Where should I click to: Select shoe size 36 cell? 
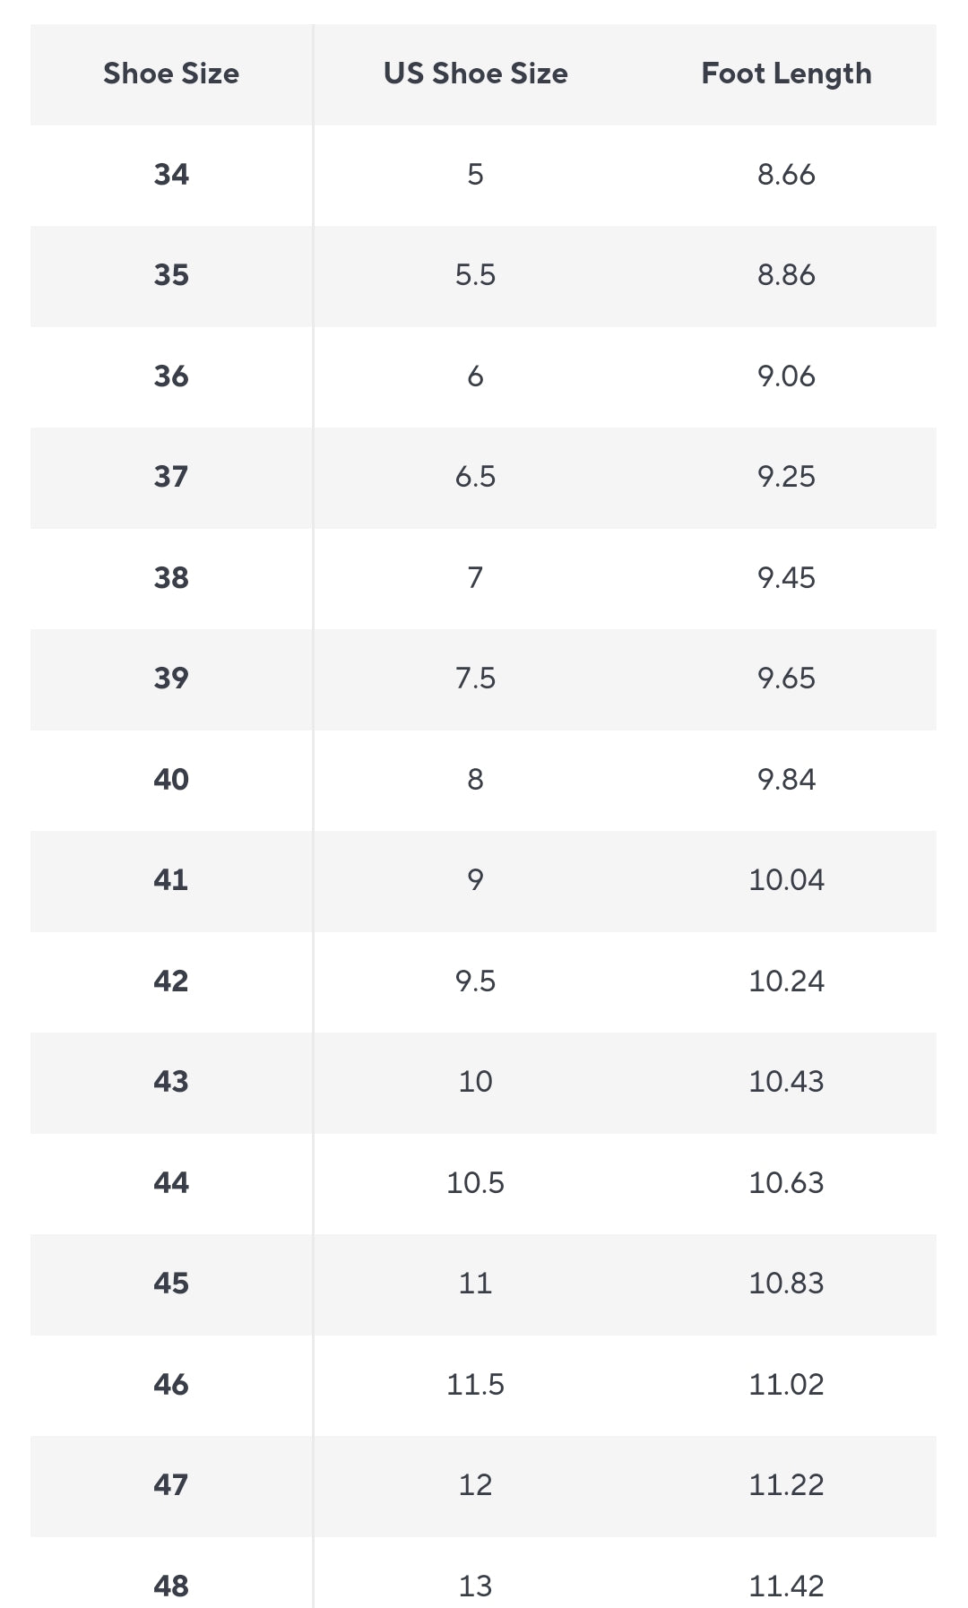[x=171, y=376]
